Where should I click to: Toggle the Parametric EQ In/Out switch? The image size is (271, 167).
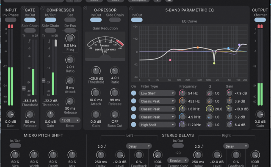[x=137, y=20]
